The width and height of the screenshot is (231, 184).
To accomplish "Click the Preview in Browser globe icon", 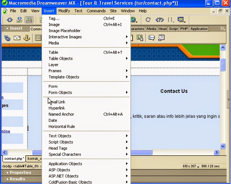I will [134, 20].
